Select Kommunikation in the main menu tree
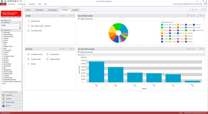The width and height of the screenshot is (208, 114). [x=8, y=64]
